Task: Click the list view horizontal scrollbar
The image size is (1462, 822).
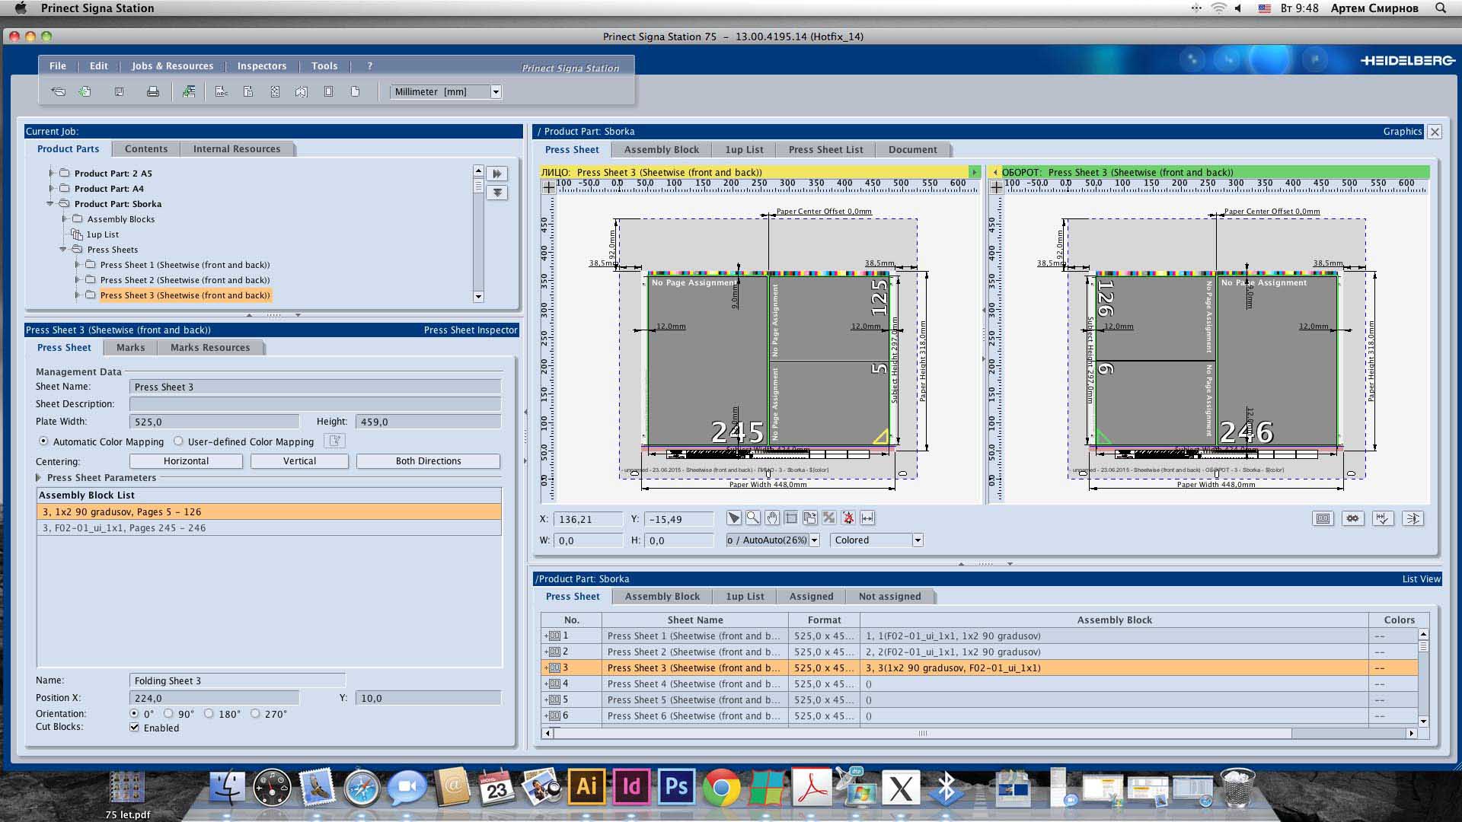Action: (x=921, y=733)
